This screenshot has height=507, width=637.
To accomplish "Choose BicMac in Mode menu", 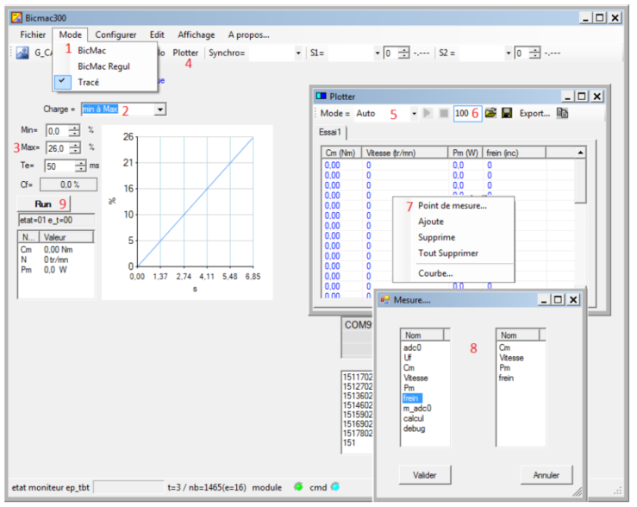I will coord(106,50).
